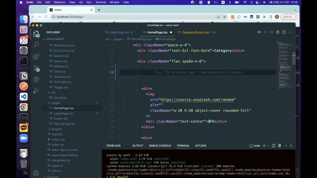Open Notion from the Dock
Image resolution: width=317 pixels, height=178 pixels.
24,76
